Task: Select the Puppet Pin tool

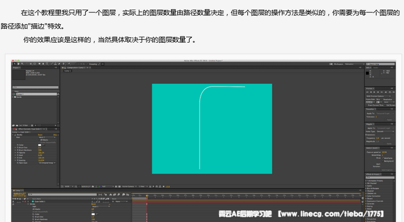Action: 69,64
